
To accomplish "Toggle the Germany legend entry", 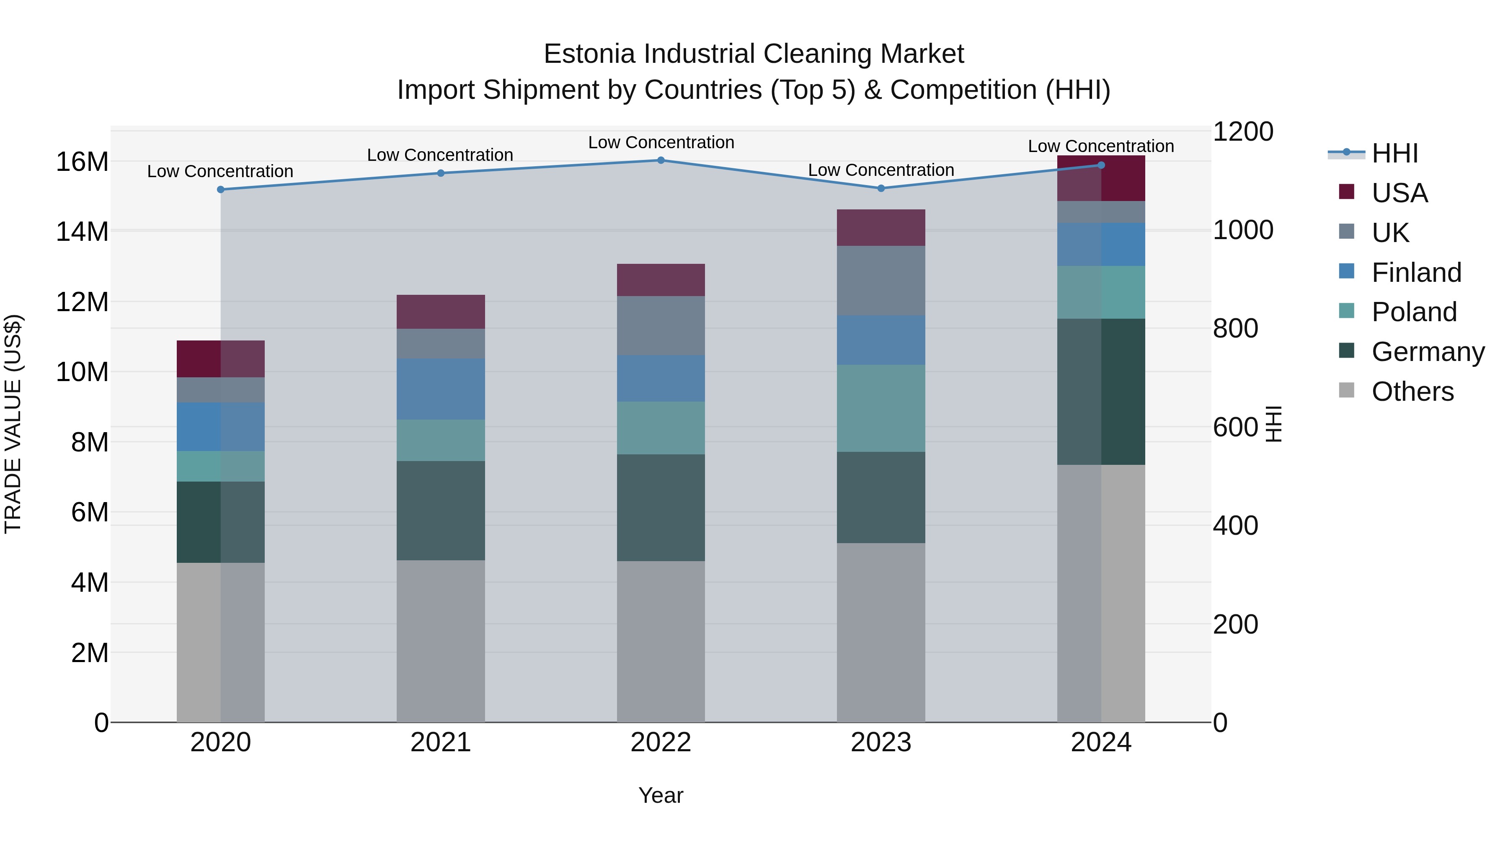I will point(1412,351).
